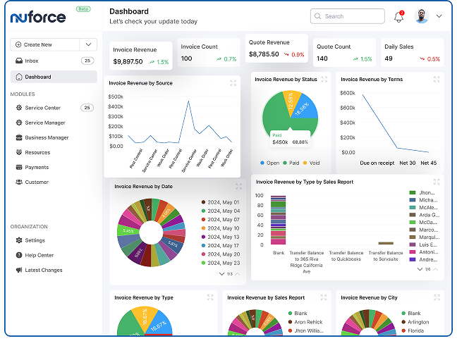Open the notifications bell
Viewport: 457px width, 341px height.
tap(398, 16)
